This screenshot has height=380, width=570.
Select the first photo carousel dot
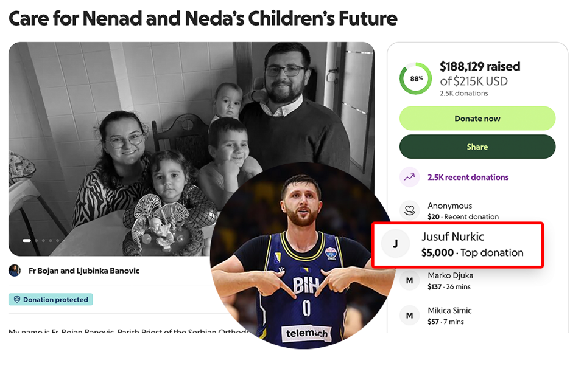[26, 241]
